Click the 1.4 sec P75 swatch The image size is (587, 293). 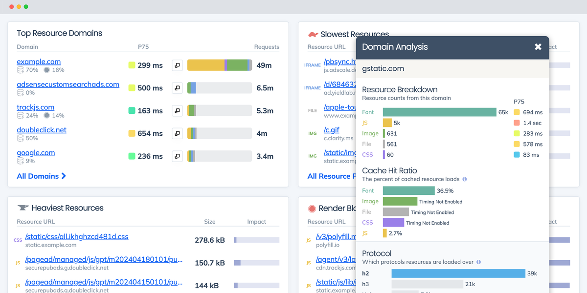[x=517, y=123]
